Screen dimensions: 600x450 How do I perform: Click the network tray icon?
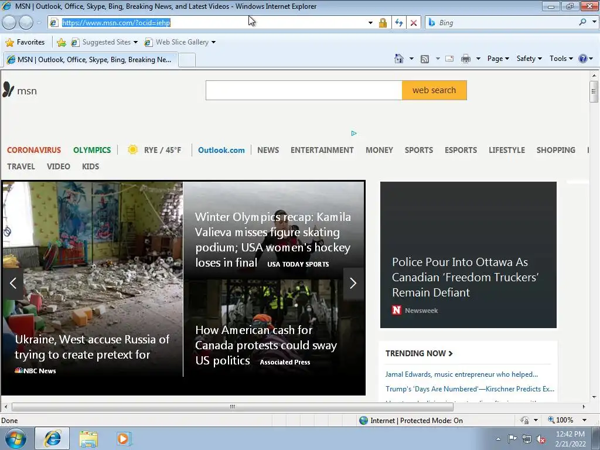[x=527, y=439]
